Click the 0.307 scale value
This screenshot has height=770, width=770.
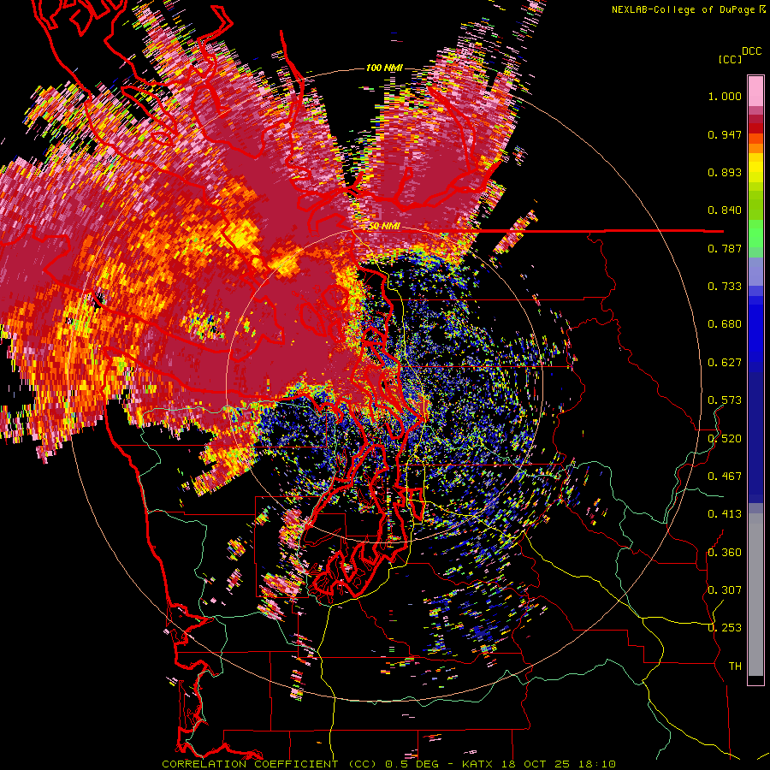tap(725, 590)
